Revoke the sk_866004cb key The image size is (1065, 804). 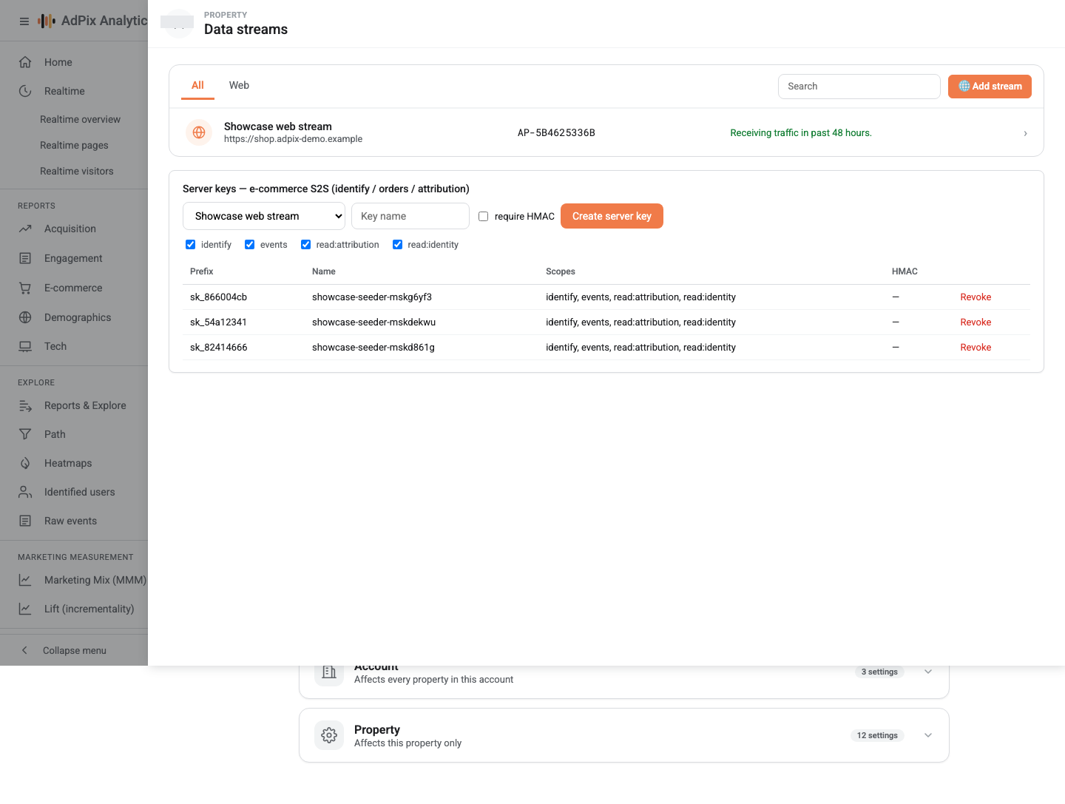click(x=976, y=297)
